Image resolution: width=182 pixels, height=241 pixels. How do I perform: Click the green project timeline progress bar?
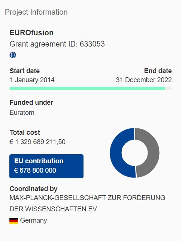coord(87,88)
